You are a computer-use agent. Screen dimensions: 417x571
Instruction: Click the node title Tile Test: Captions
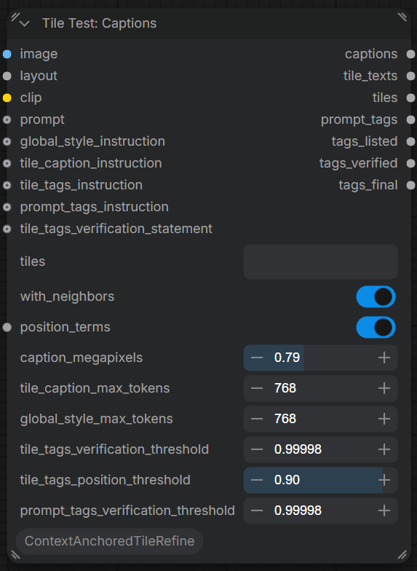click(x=99, y=23)
